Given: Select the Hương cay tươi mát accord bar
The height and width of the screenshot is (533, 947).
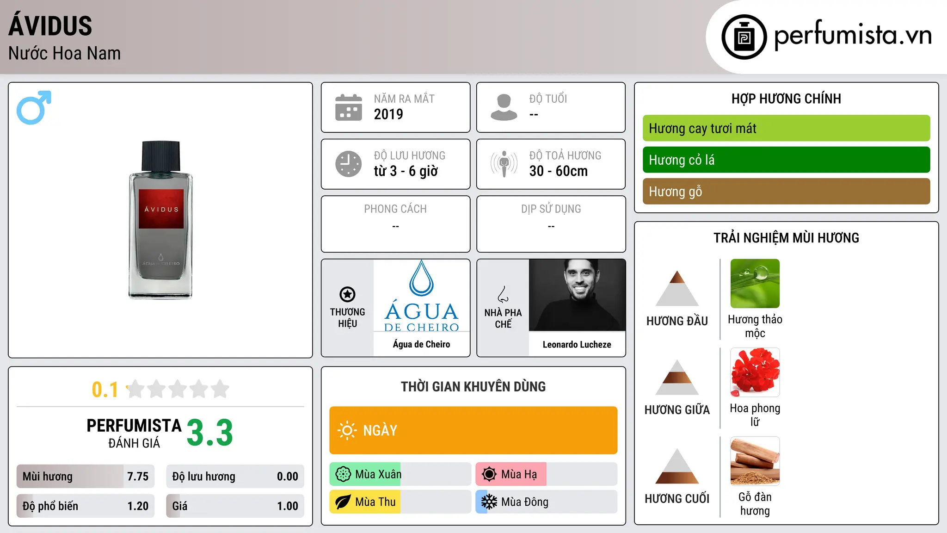Looking at the screenshot, I should coord(786,128).
